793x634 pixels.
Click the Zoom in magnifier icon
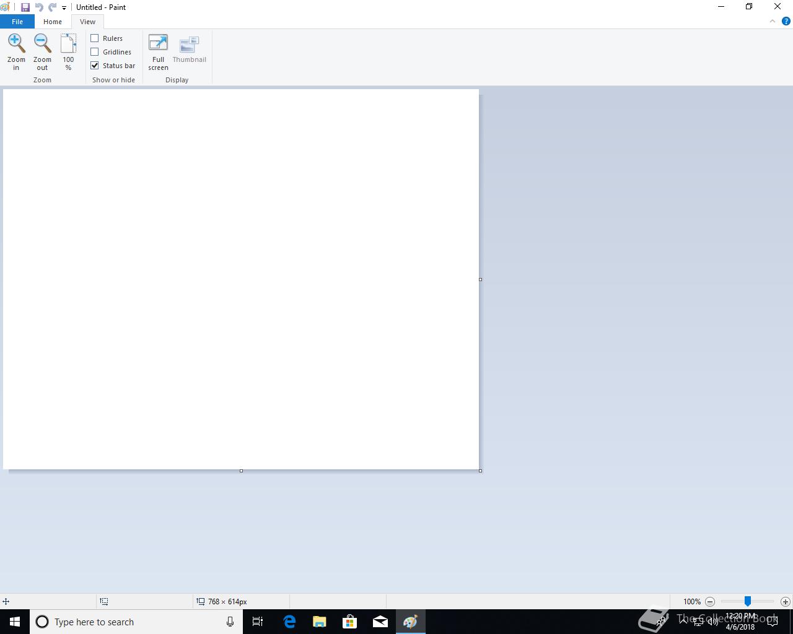16,43
